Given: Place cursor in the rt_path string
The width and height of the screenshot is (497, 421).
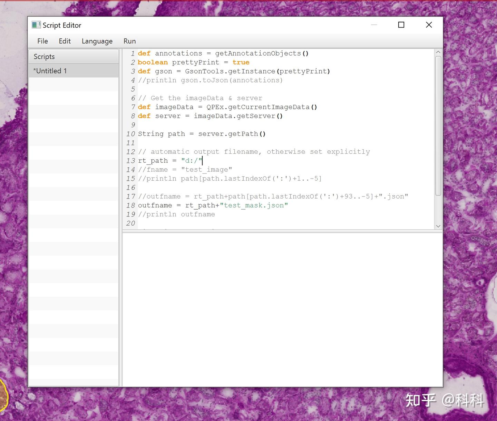Looking at the screenshot, I should point(192,160).
